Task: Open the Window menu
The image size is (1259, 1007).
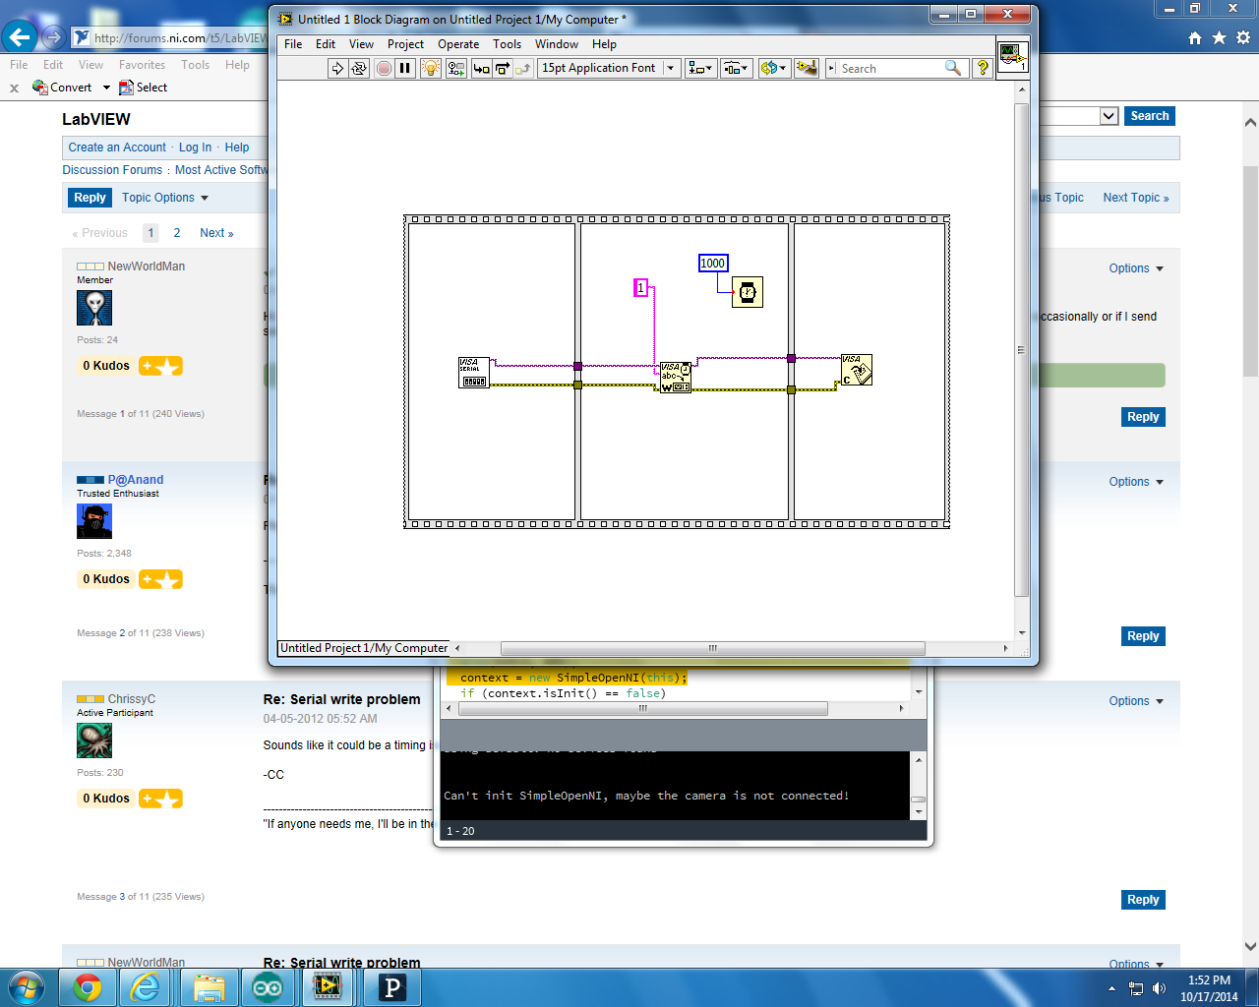Action: [x=557, y=44]
